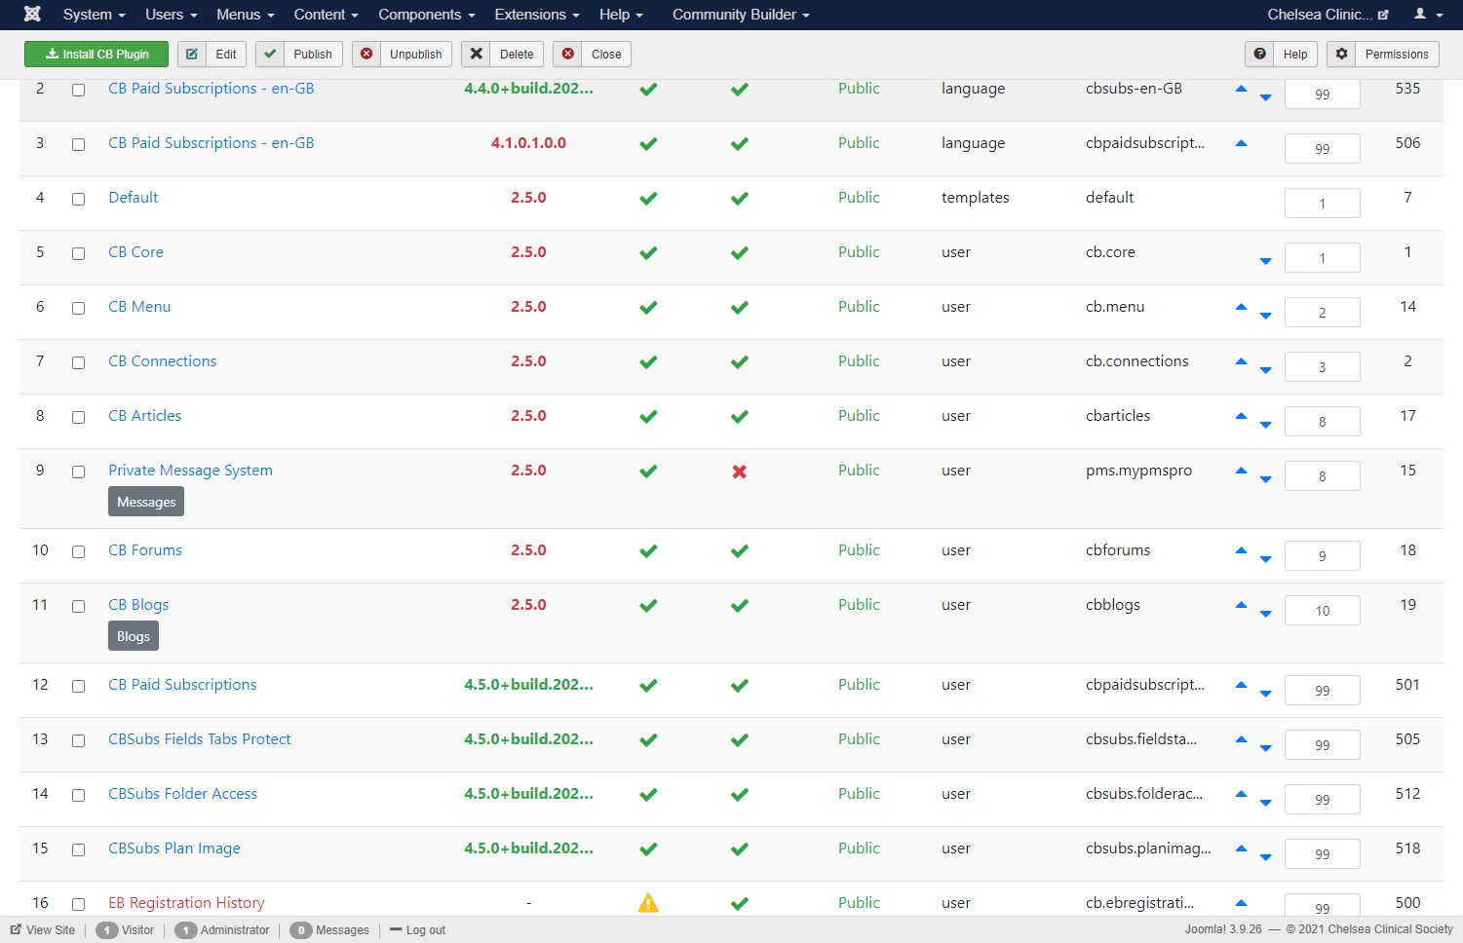Click installed checkmark for CBSubs Plan Image

[x=648, y=849]
